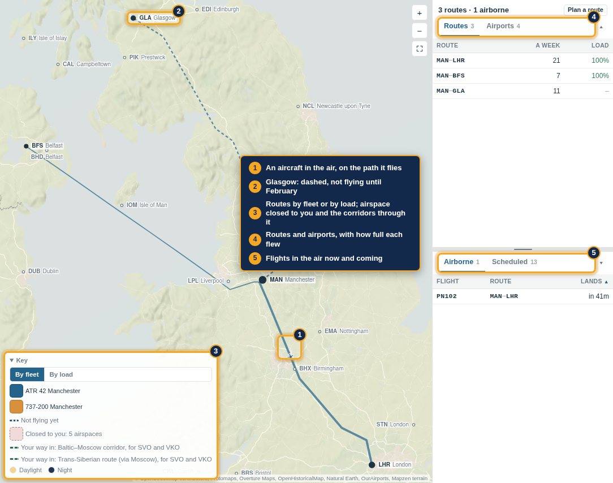Image resolution: width=613 pixels, height=483 pixels.
Task: Click the PIK Prestwick airport marker
Action: 125,58
